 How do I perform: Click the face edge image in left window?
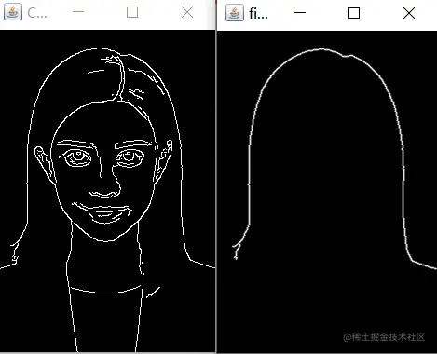tap(107, 191)
